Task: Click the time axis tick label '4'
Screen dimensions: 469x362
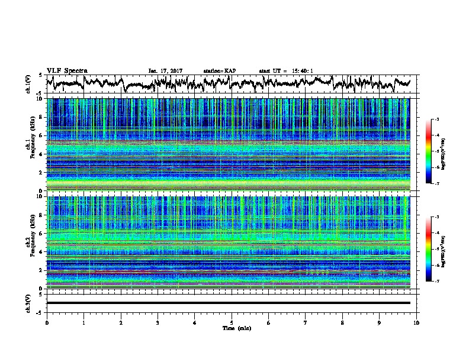Action: [x=195, y=323]
